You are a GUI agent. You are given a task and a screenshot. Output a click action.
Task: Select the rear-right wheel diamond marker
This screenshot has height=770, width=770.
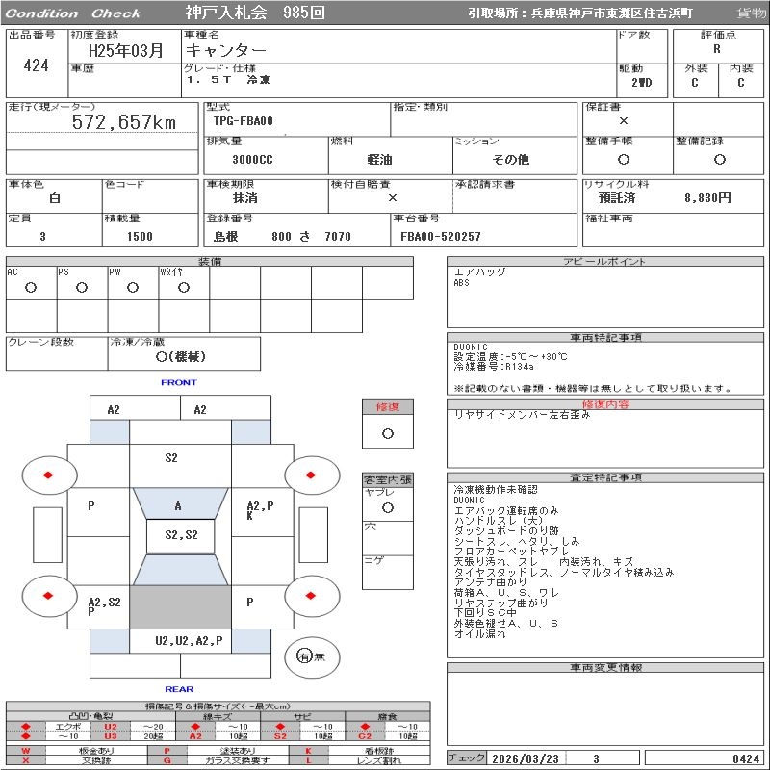[x=312, y=596]
